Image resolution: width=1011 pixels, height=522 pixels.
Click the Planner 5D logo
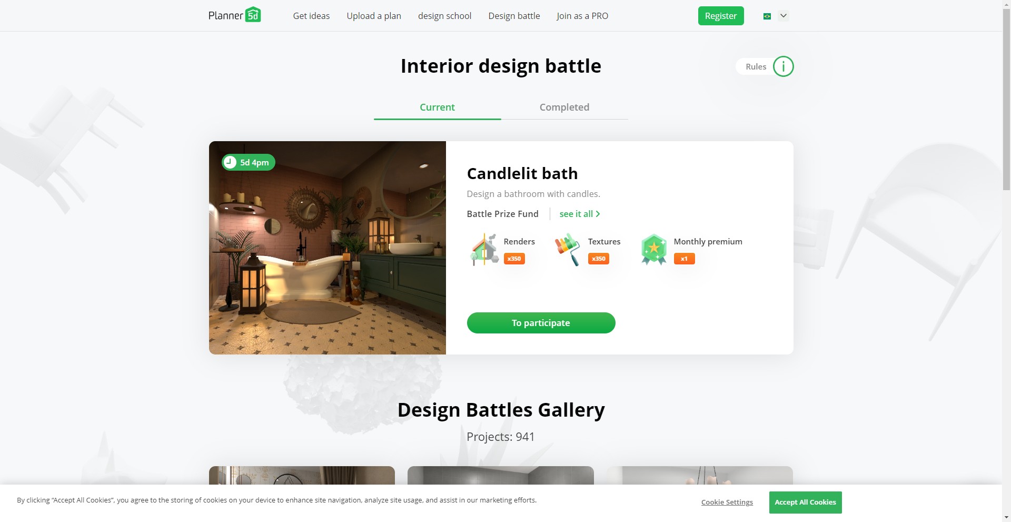click(x=234, y=15)
